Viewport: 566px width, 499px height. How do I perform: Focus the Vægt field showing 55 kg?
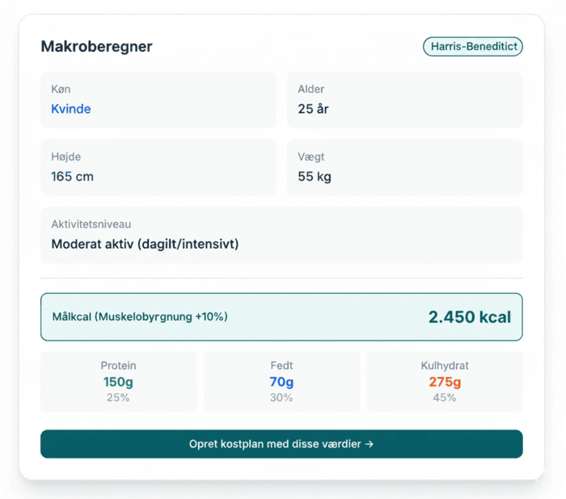pyautogui.click(x=404, y=167)
